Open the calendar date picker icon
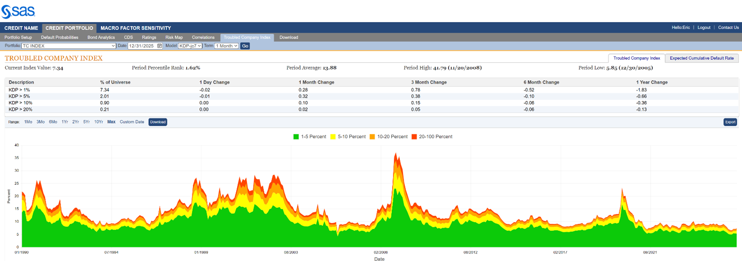This screenshot has width=742, height=261. [160, 46]
